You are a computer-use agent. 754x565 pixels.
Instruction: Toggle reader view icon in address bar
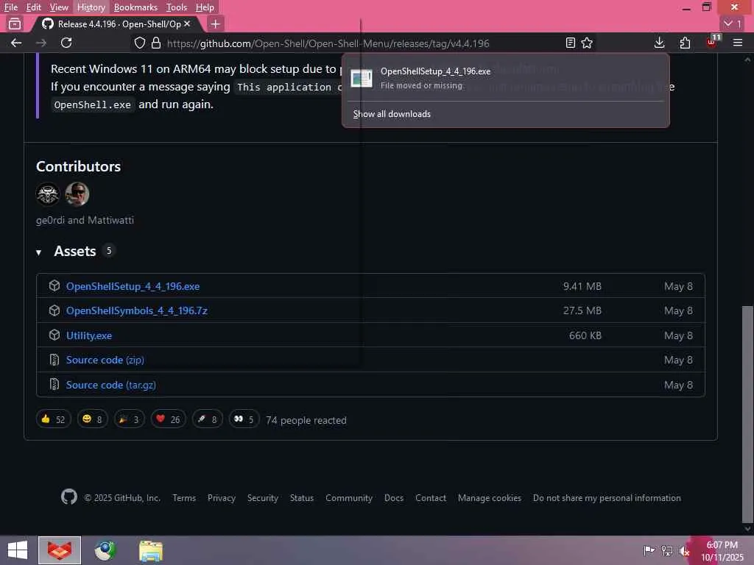[x=571, y=43]
